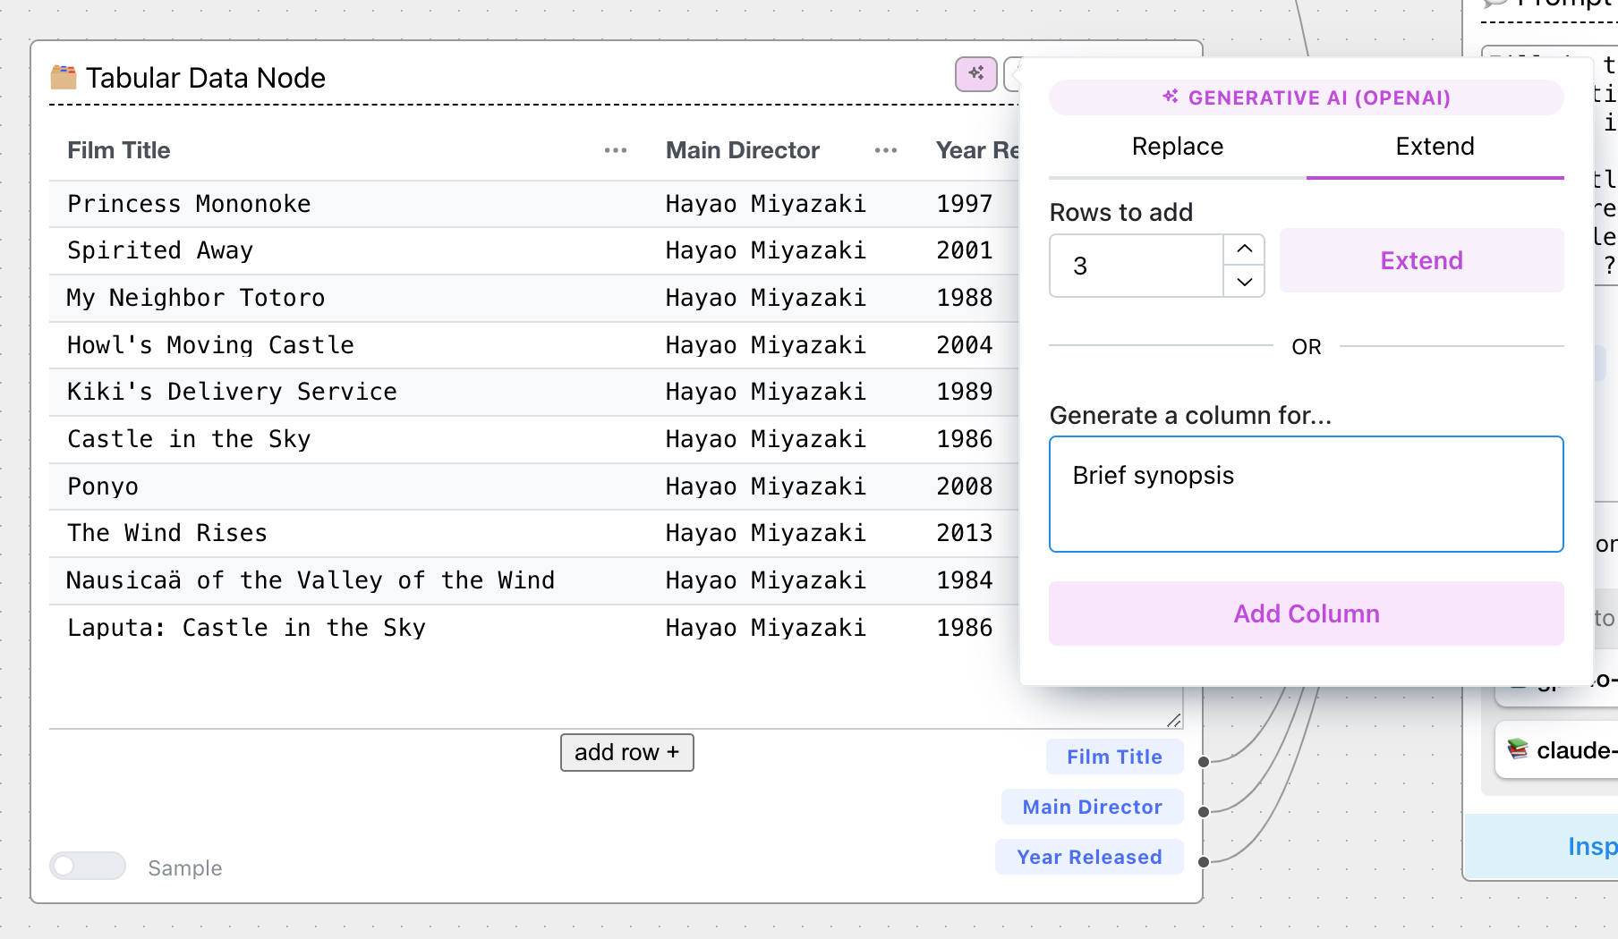Toggle the Sample switch
Screen dimensions: 1618x939
click(88, 867)
